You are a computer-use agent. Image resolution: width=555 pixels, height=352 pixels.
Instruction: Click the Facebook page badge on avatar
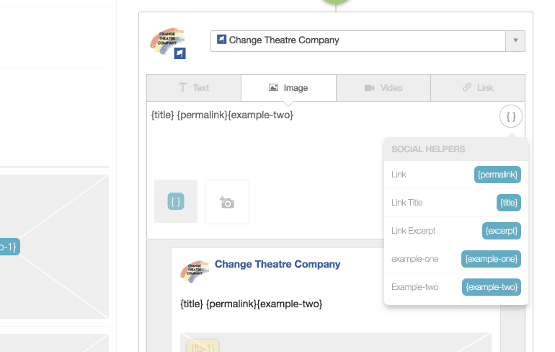point(180,53)
